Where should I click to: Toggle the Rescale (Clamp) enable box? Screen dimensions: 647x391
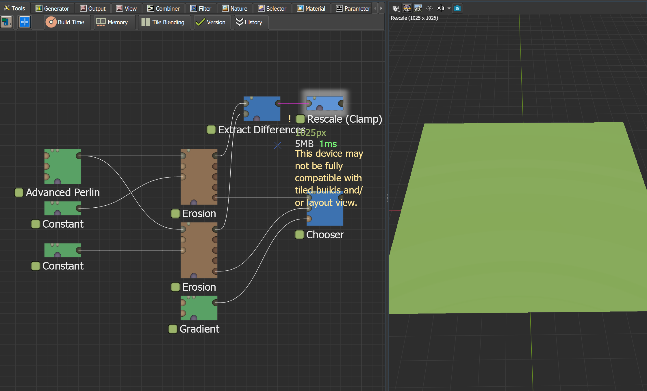300,119
